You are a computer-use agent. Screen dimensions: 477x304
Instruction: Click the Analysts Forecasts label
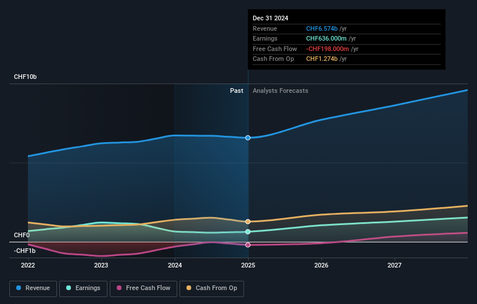coord(280,91)
